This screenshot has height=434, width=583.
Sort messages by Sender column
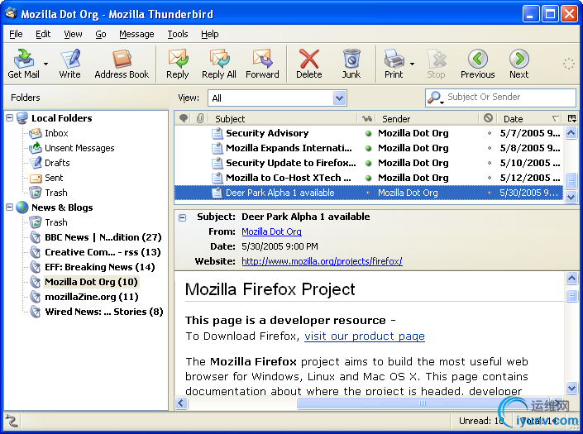coord(428,118)
